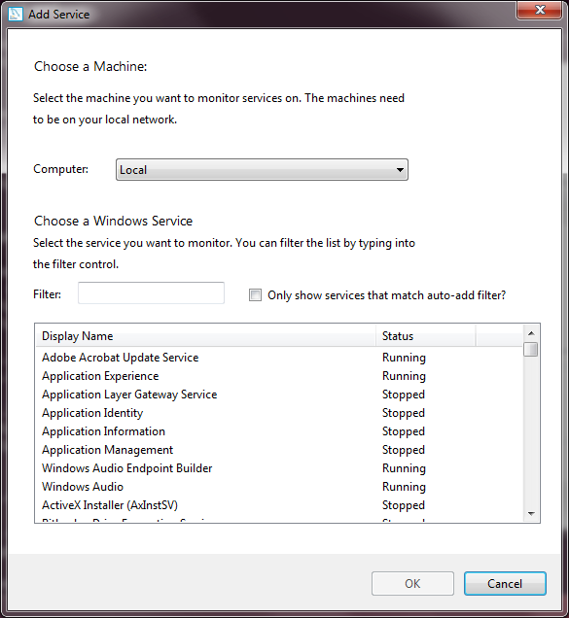
Task: Click into the Filter text field
Action: click(151, 292)
